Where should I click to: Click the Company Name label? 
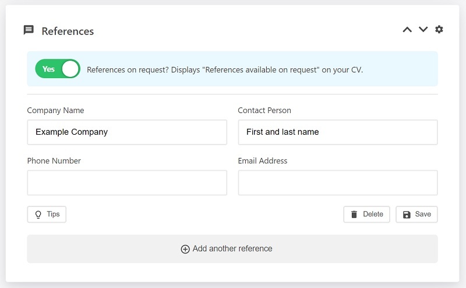(x=55, y=110)
